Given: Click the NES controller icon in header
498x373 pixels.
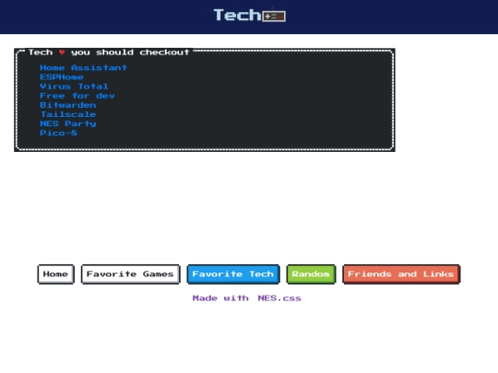Looking at the screenshot, I should [x=274, y=16].
